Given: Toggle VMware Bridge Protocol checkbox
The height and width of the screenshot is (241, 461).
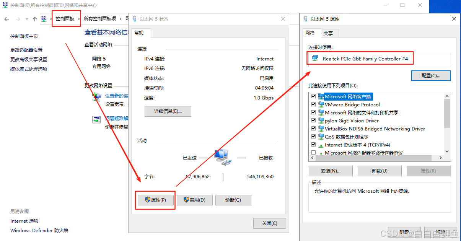Looking at the screenshot, I should pos(314,104).
